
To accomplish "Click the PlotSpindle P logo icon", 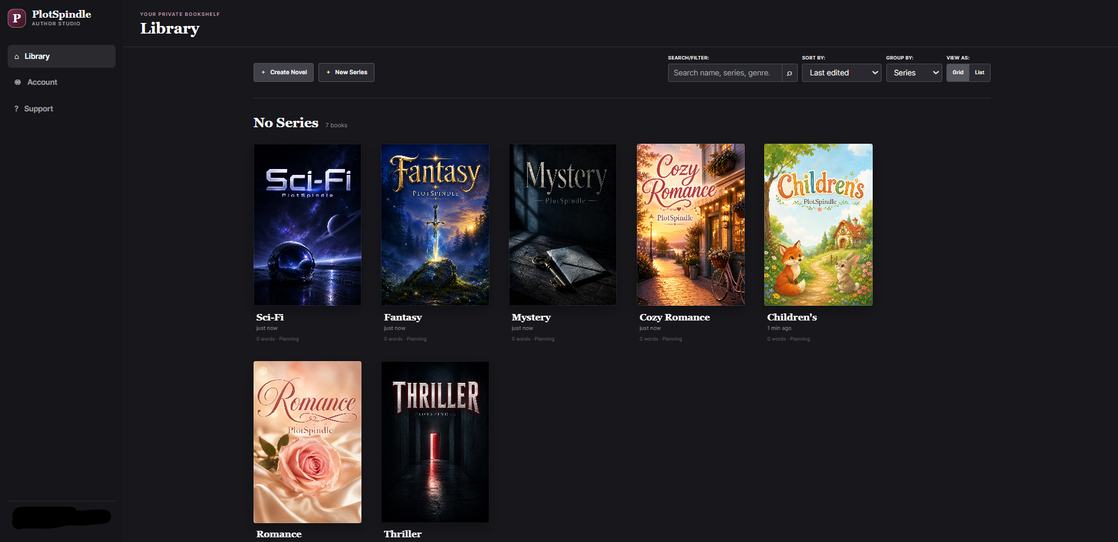I will click(x=17, y=18).
